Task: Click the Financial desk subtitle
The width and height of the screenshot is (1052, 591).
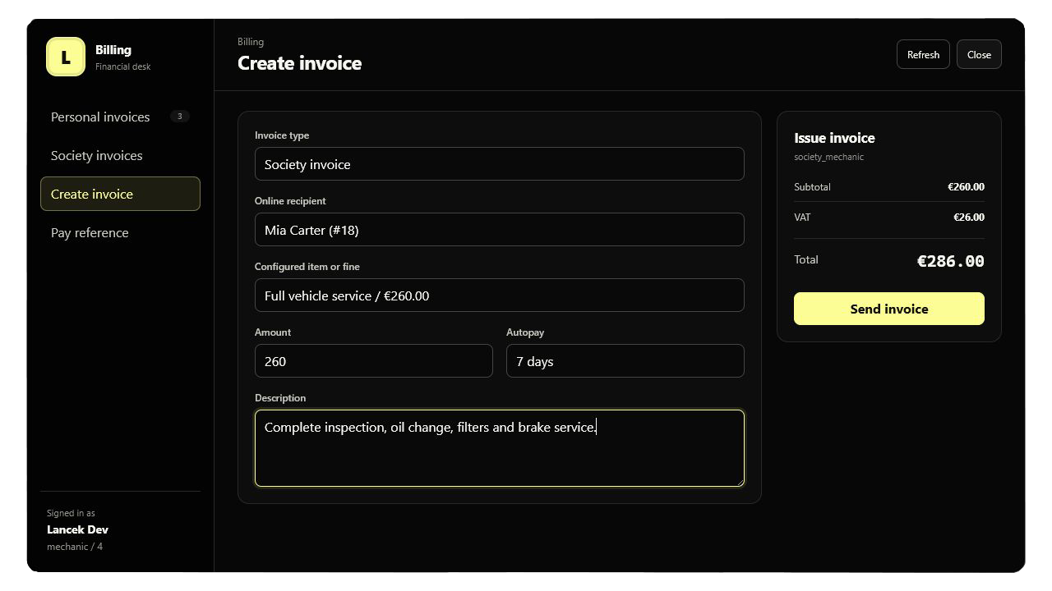Action: 123,66
